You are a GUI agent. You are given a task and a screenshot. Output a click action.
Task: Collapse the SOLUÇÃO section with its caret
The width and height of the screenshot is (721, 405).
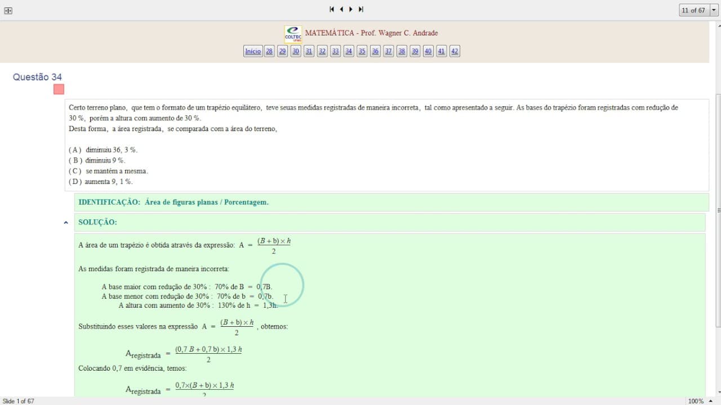(66, 223)
